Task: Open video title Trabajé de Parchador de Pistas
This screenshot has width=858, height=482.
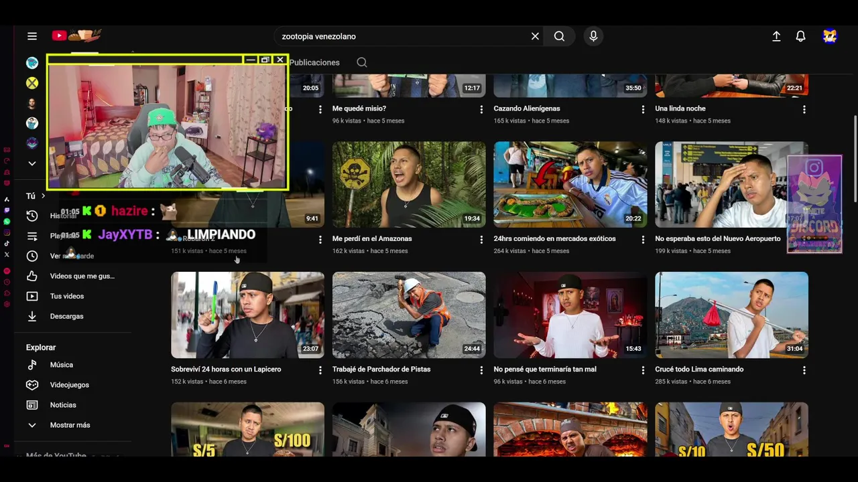Action: pyautogui.click(x=381, y=369)
